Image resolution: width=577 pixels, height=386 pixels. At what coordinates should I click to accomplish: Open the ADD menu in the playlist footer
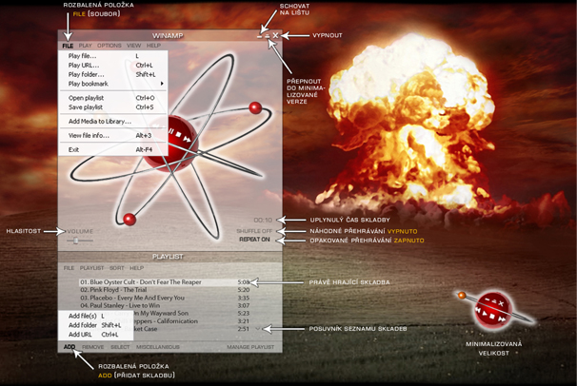click(70, 347)
